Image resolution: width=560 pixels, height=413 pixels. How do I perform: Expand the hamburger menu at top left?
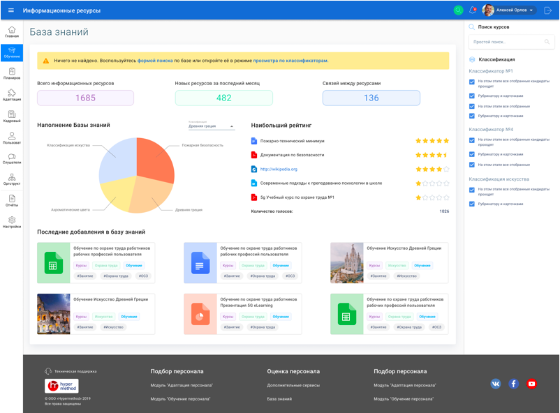tap(10, 10)
